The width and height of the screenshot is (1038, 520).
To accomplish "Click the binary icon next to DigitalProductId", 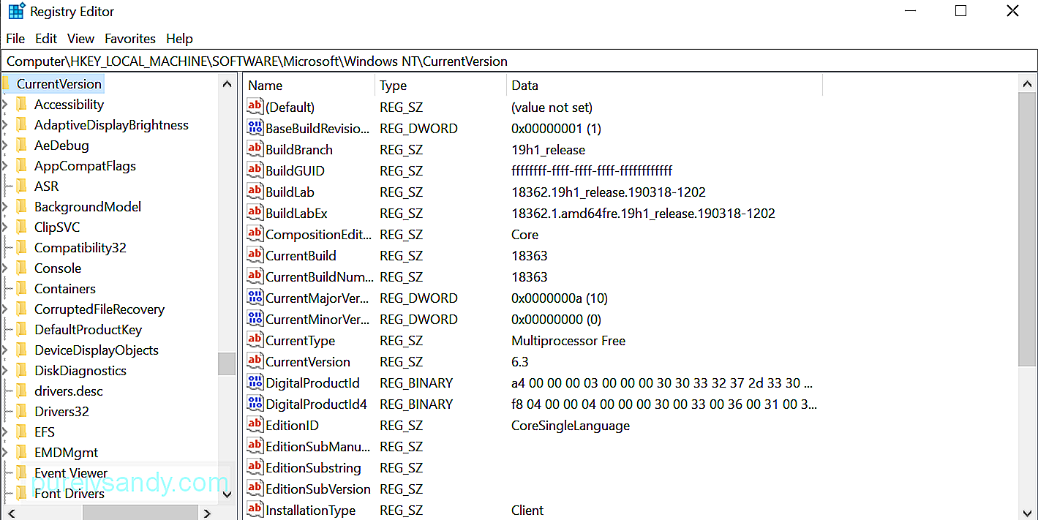I will pos(255,383).
